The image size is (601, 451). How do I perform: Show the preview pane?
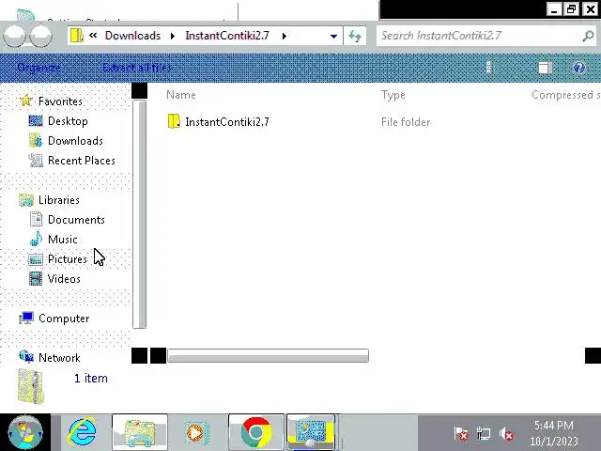(545, 68)
